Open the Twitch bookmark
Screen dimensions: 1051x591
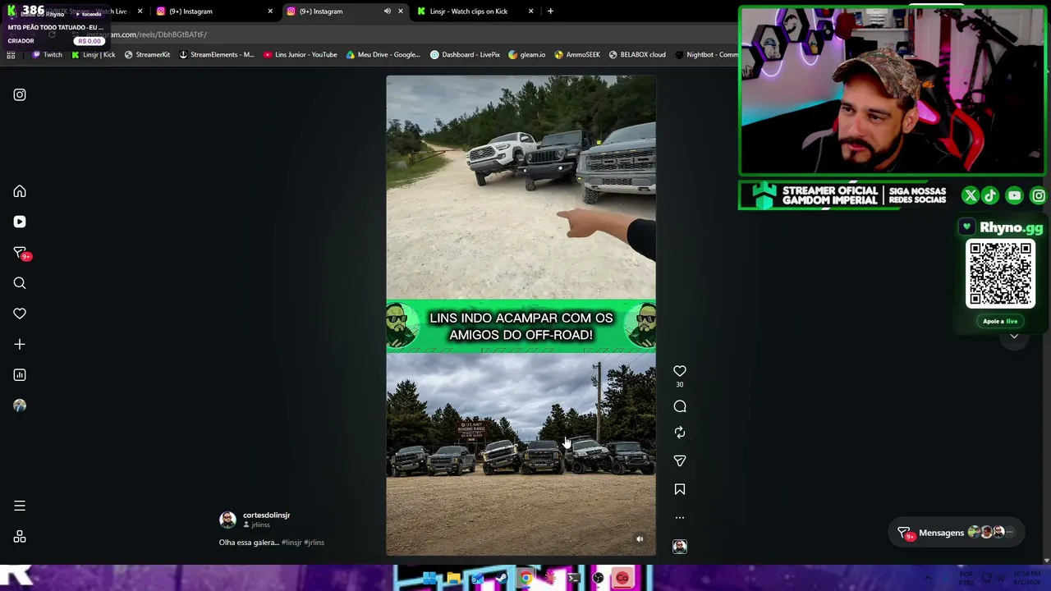pyautogui.click(x=46, y=55)
